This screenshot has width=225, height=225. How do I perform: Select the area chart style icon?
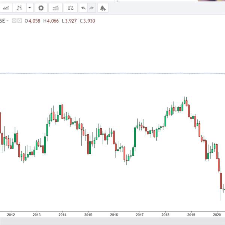pyautogui.click(x=6, y=8)
